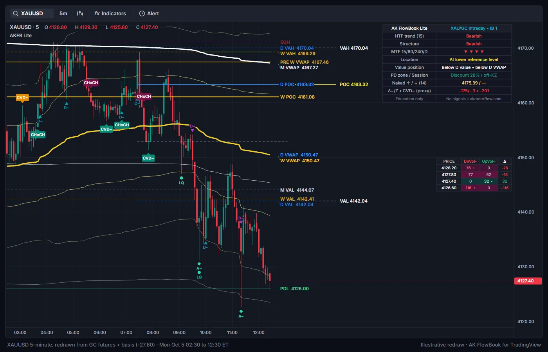Screen dimensions: 548x352
Task: Click the M VAL 4144.07 label
Action: 297,190
